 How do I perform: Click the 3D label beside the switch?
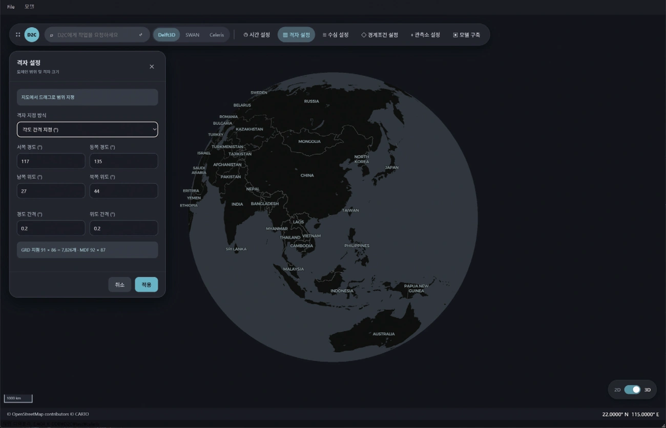click(648, 390)
